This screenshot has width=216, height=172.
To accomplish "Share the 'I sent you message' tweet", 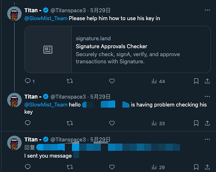I will pyautogui.click(x=207, y=167).
